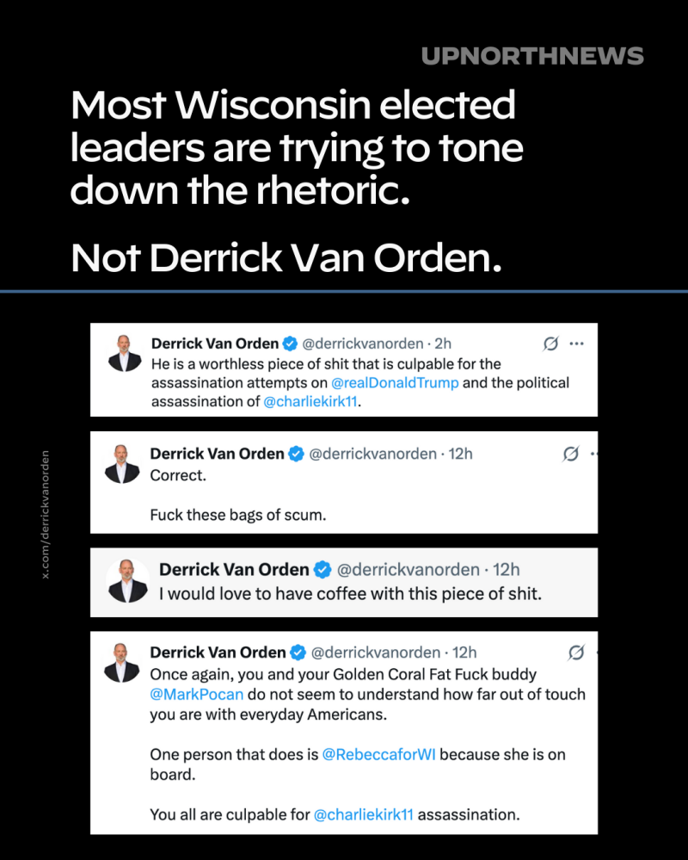688x860 pixels.
Task: Open the profile avatar on the Golden Coral tweet
Action: [122, 663]
